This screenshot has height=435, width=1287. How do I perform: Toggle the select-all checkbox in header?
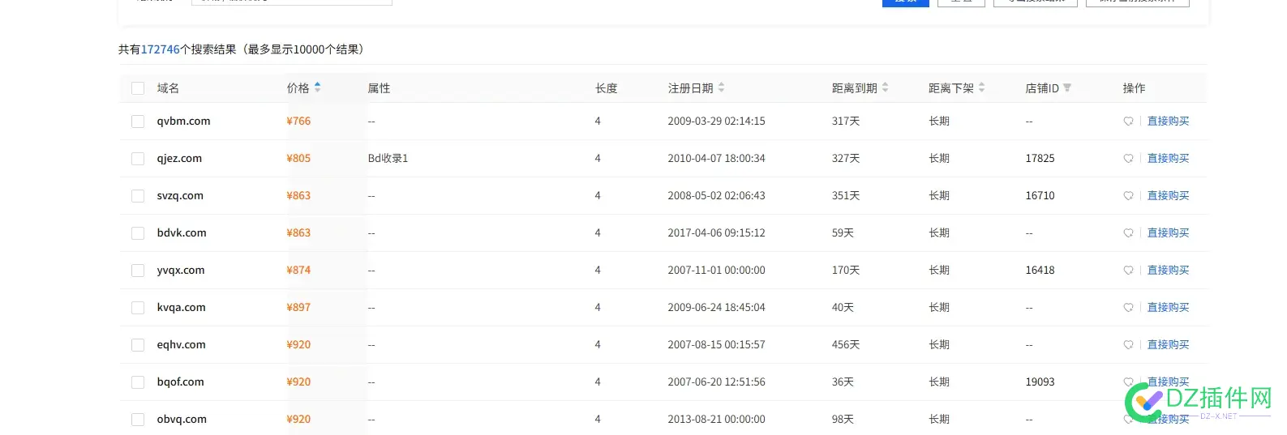coord(138,88)
